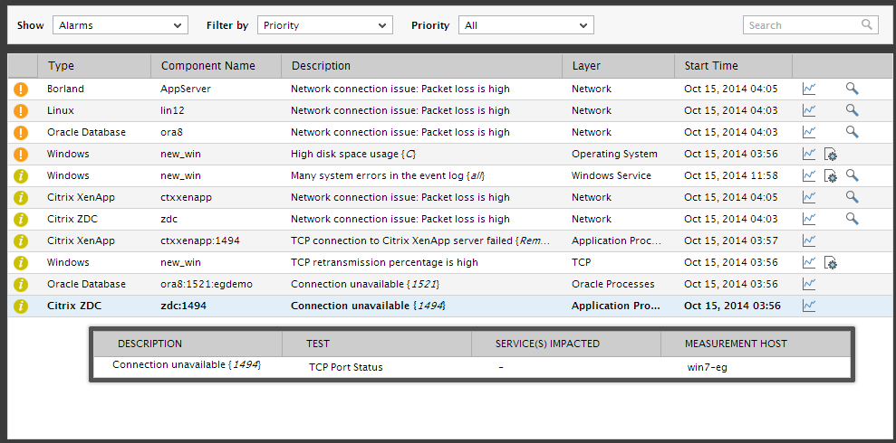Click magnifier icon in zdc packet loss row
896x443 pixels.
(852, 219)
